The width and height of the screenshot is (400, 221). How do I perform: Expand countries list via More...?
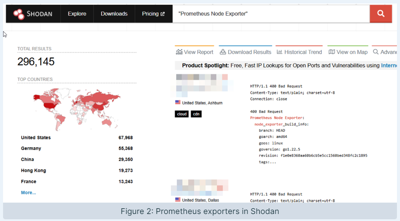28,193
